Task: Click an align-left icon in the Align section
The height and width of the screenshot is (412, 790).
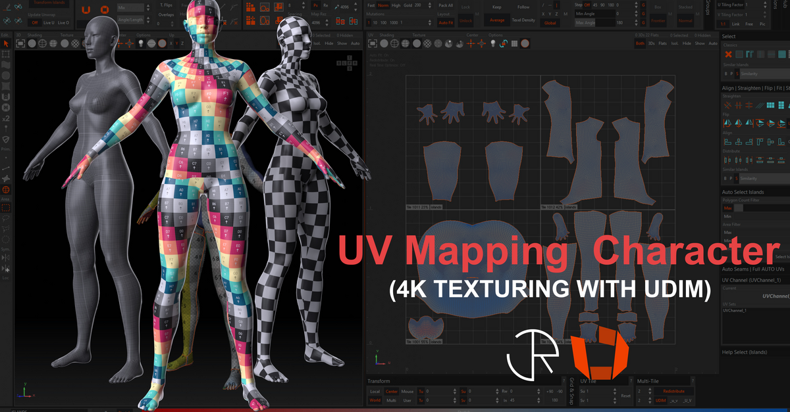Action: click(x=726, y=141)
